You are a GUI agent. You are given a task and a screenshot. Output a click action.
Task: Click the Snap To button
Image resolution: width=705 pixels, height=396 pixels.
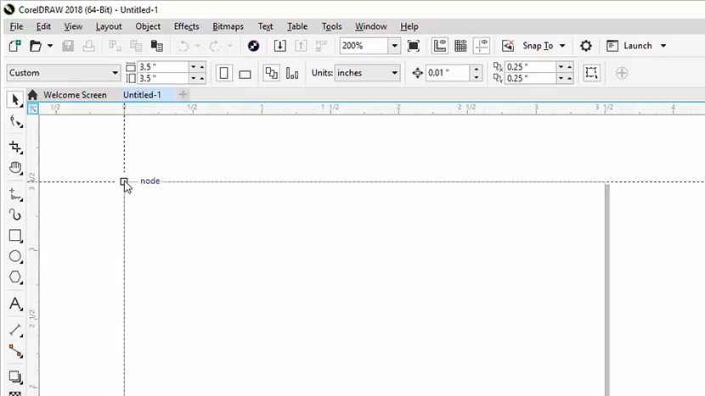pyautogui.click(x=537, y=46)
